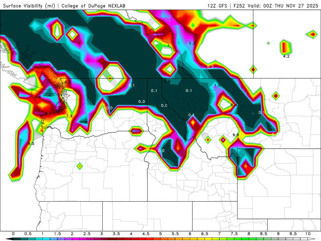321x241 pixels.
Task: Click the colorbar label '0'
Action: click(x=13, y=234)
